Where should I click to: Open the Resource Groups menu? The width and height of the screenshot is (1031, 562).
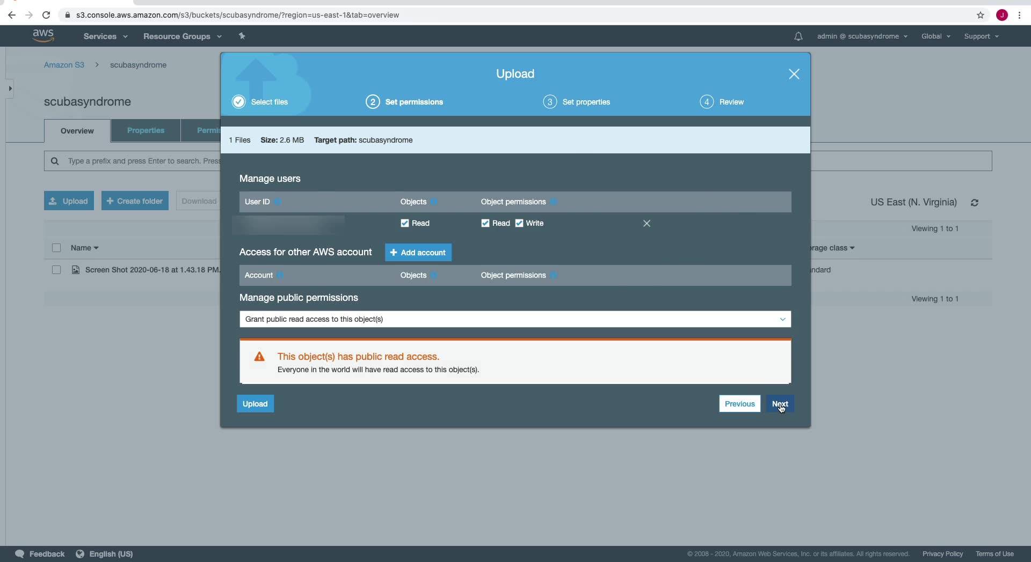[x=182, y=36]
